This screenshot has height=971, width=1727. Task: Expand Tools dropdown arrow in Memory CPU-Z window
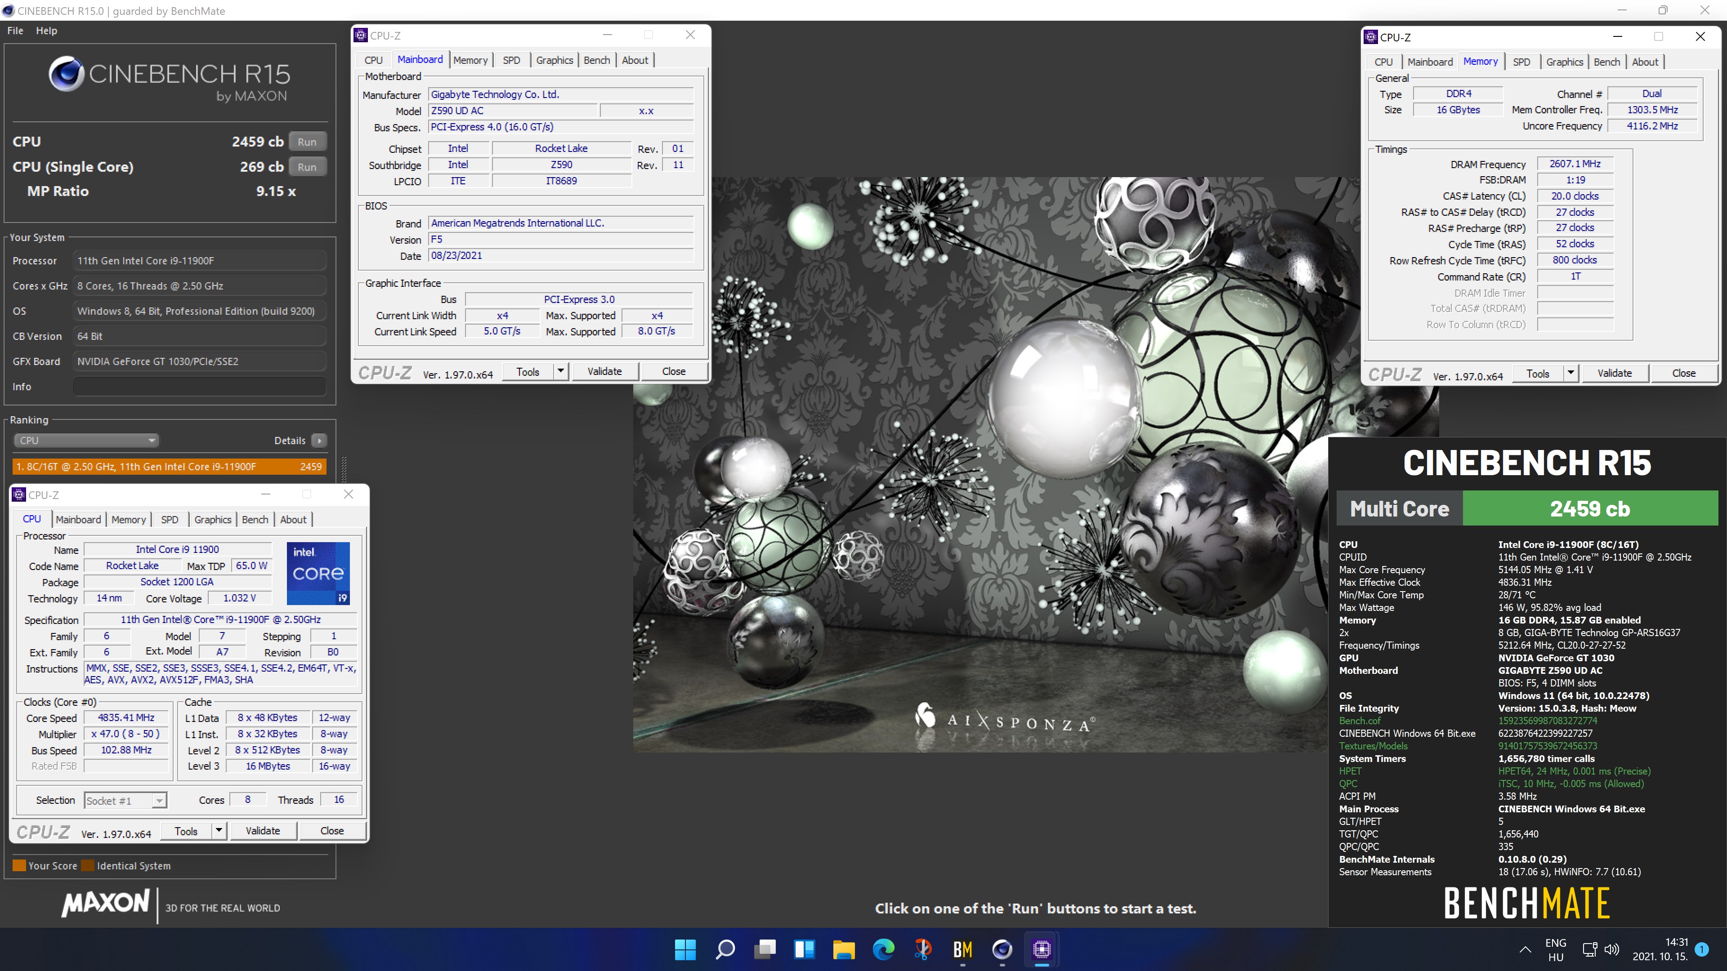tap(1570, 373)
